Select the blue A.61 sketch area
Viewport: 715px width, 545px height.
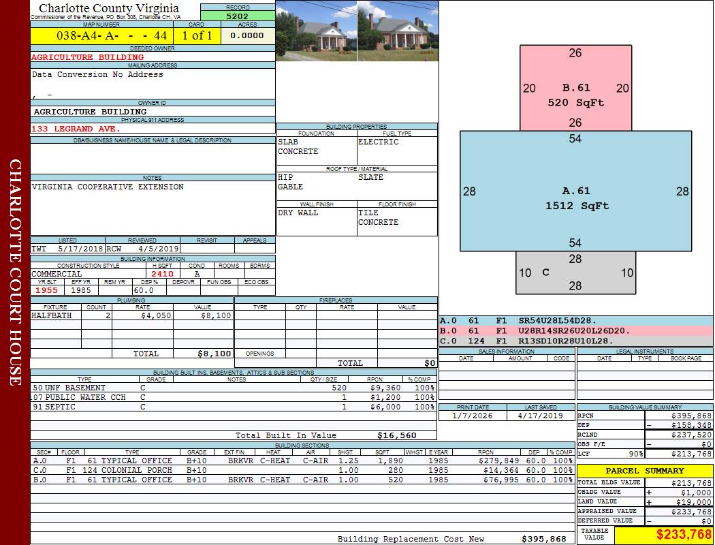(575, 192)
